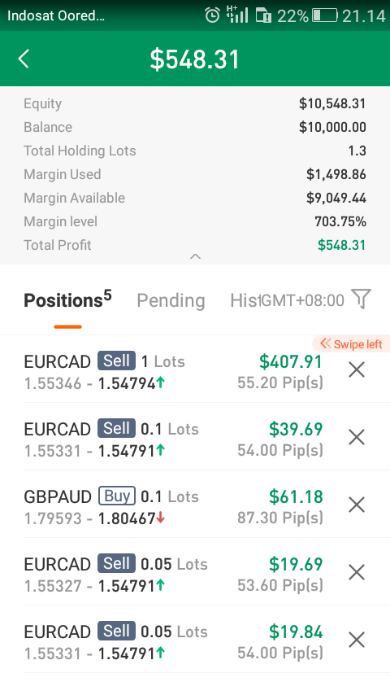Close the EURCAD Sell 1 Lots position

(x=357, y=369)
